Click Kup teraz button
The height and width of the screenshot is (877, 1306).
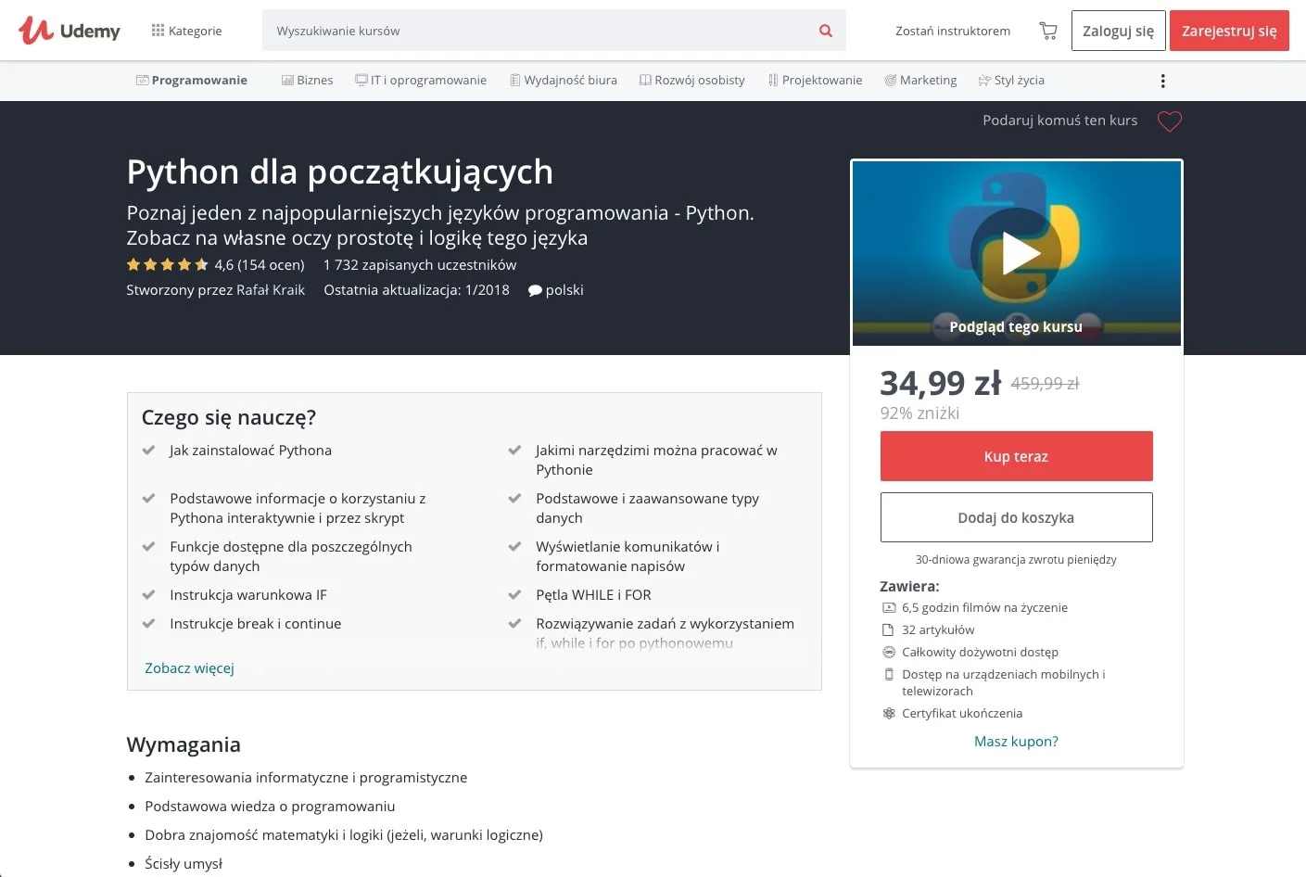(1016, 456)
